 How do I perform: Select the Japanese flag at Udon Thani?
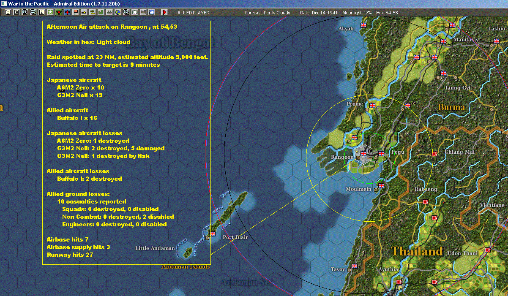(487, 250)
